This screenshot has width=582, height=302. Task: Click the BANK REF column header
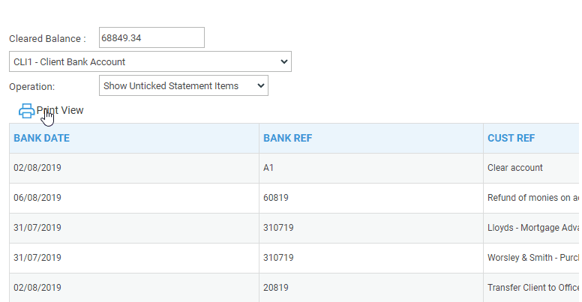pos(288,138)
